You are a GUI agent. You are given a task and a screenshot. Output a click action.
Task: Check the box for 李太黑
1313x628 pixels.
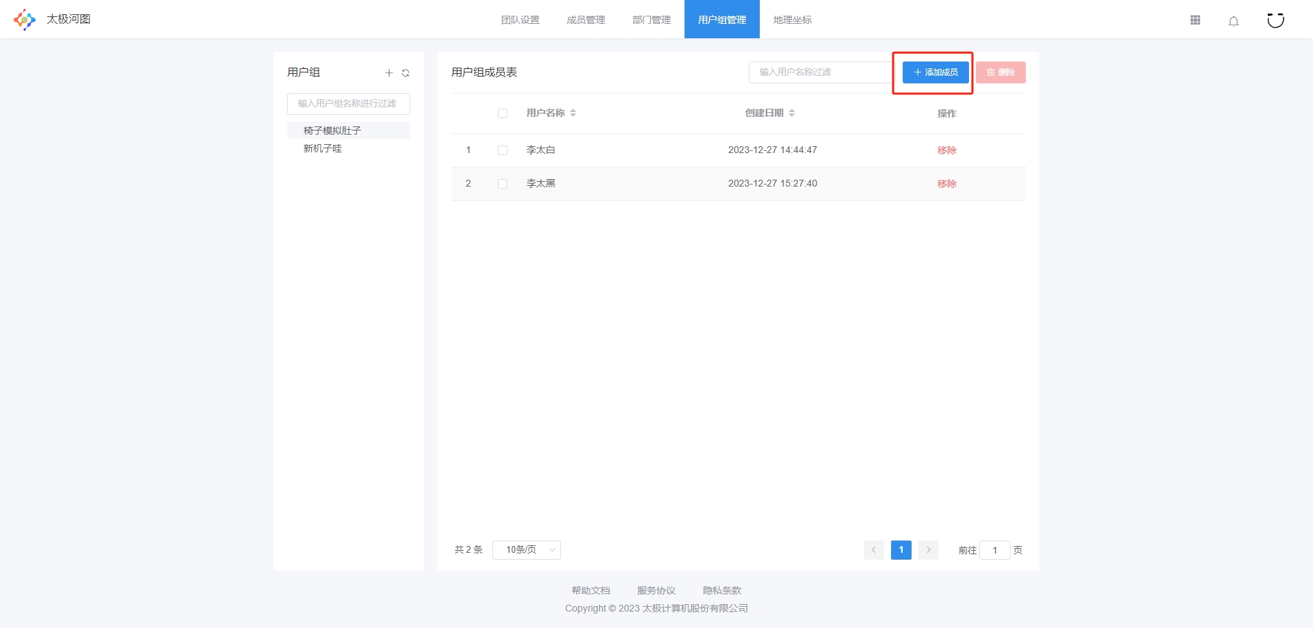[503, 184]
